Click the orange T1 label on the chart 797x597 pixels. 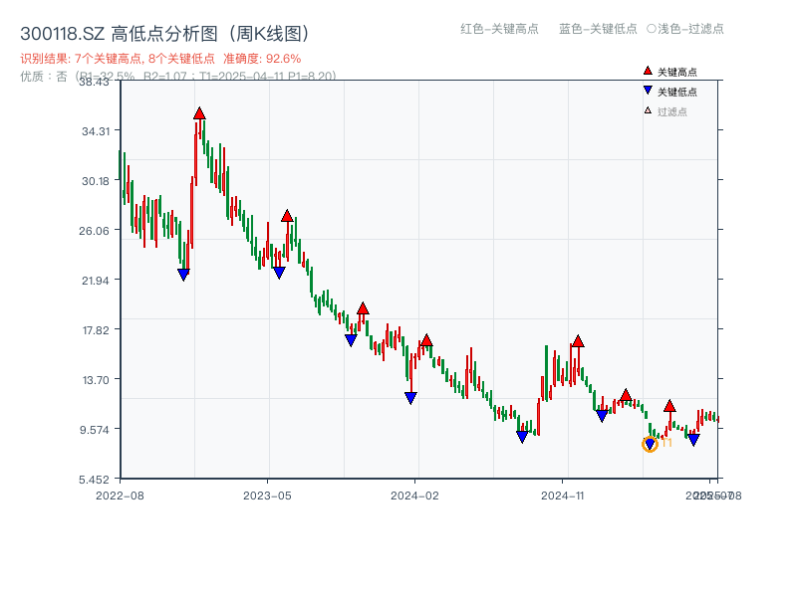click(x=665, y=444)
